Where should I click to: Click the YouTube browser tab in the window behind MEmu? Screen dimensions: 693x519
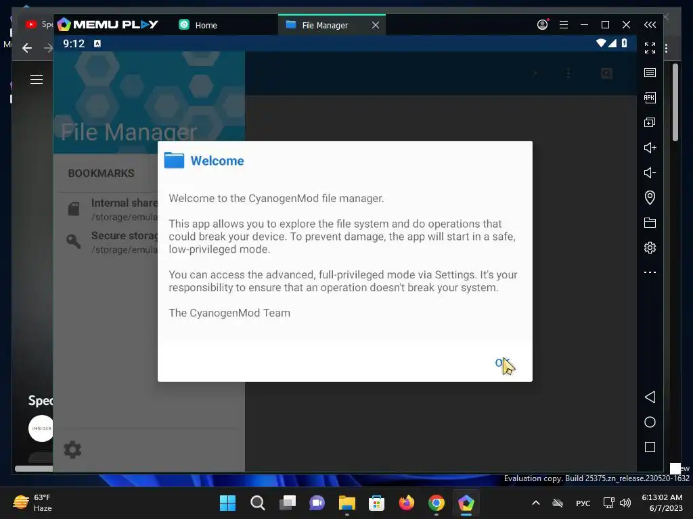39,24
